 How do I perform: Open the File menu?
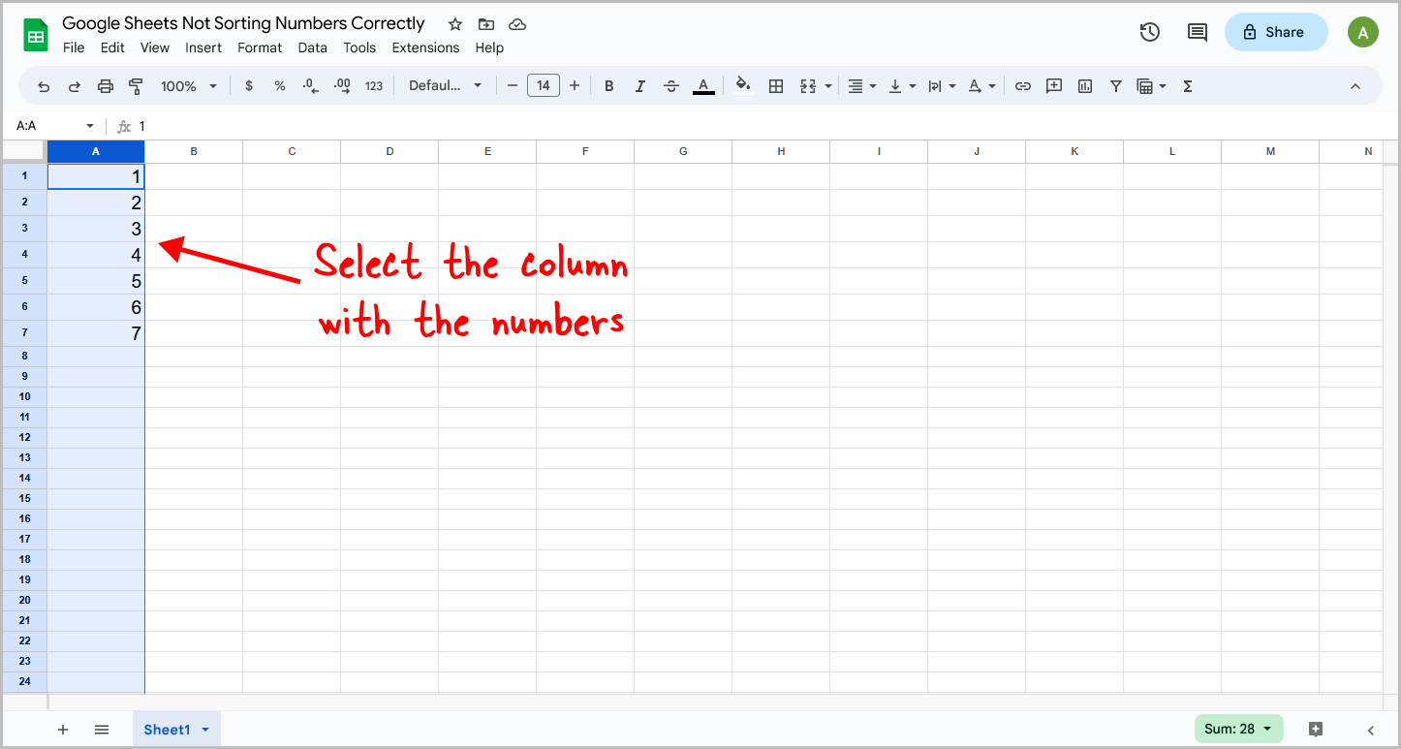(x=74, y=47)
